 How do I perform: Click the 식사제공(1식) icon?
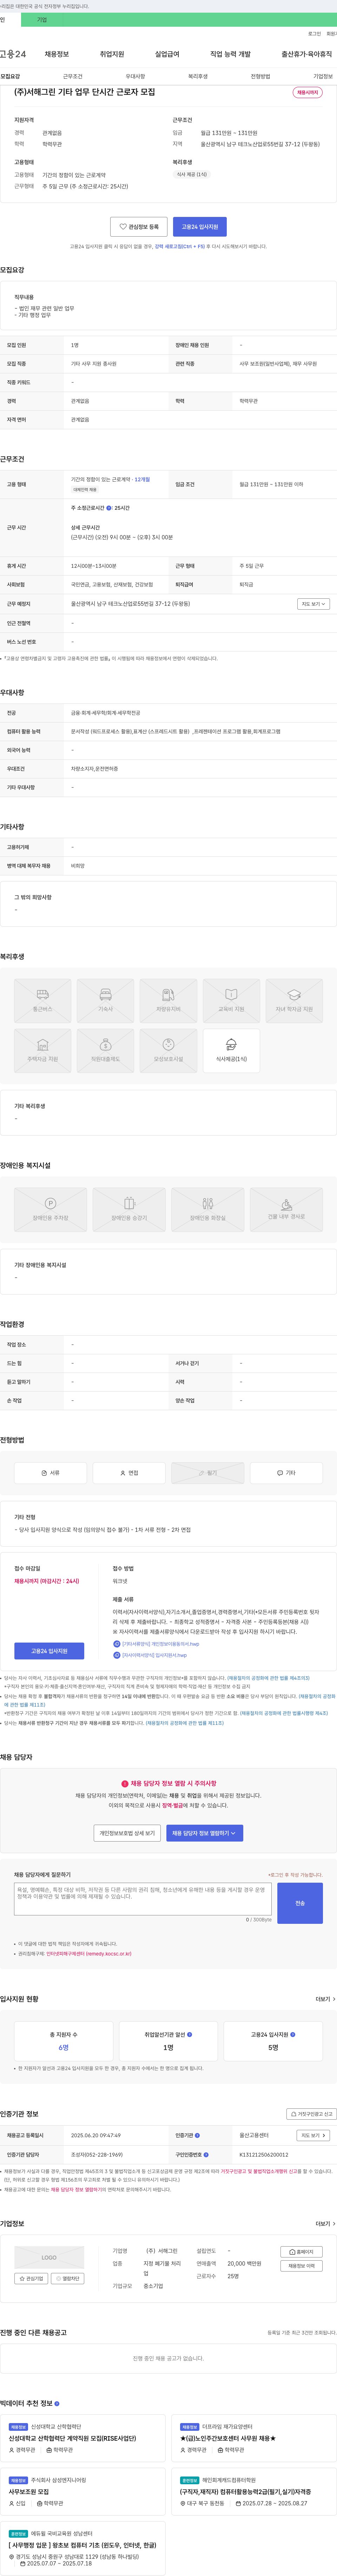point(231,1050)
